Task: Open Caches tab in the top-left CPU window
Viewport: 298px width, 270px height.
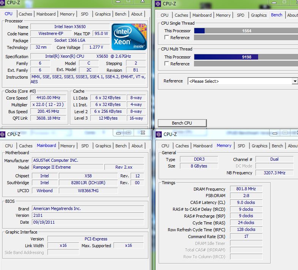Action: click(x=25, y=14)
